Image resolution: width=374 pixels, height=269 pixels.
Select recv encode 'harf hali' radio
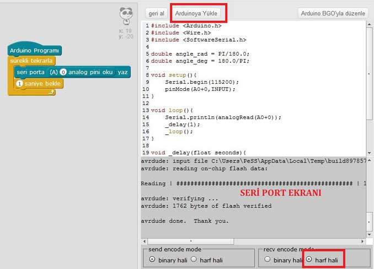click(x=309, y=259)
